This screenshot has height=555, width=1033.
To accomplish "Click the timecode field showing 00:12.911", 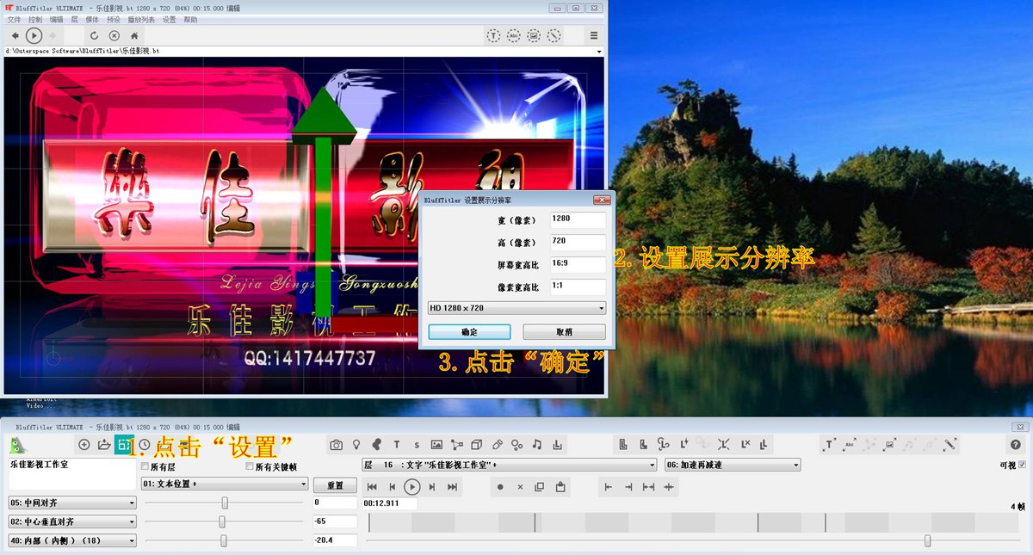I will (389, 503).
